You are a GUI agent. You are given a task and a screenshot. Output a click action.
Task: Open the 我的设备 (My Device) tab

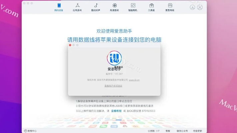[x=59, y=7]
